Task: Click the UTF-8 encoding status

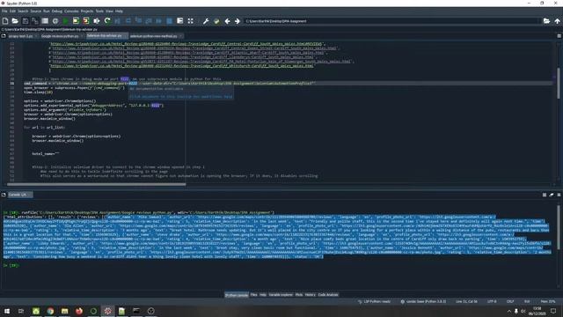Action: pyautogui.click(x=492, y=301)
